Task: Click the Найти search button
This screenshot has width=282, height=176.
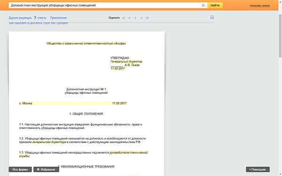Action: [x=215, y=5]
